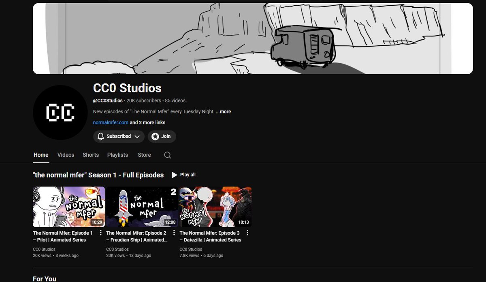Click '7.8K views • 6 days ago' text

201,256
